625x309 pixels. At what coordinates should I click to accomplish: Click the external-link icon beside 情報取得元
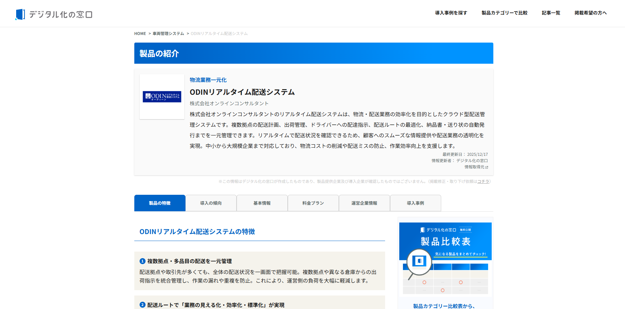[487, 167]
